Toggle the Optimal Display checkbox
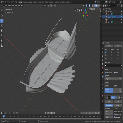The width and height of the screenshot is (123, 123). point(114,114)
